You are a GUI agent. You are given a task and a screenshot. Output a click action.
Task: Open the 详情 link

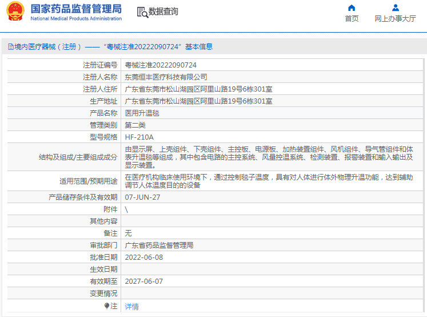point(131,307)
